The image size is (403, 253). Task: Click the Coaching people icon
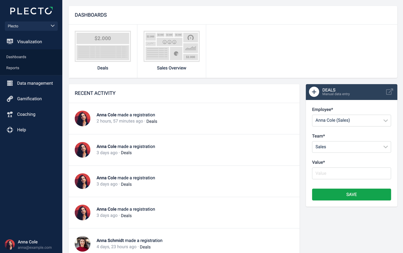10,114
